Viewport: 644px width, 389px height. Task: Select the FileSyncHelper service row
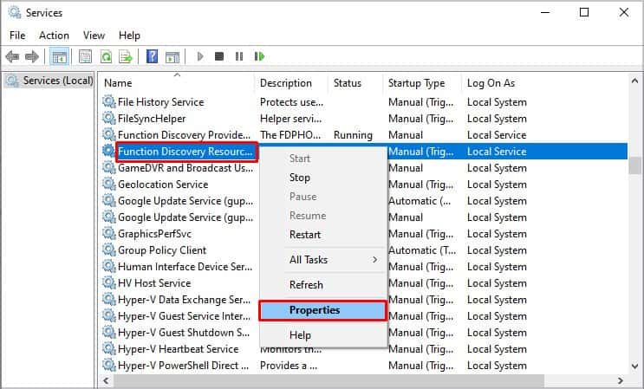coord(364,119)
